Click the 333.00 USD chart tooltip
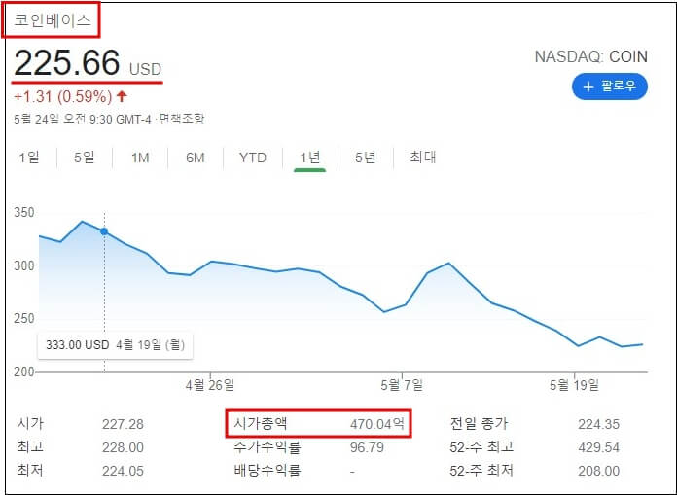This screenshot has height=495, width=677. 116,345
